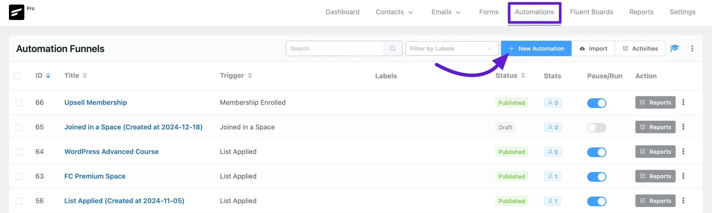Viewport: 712px width, 213px height.
Task: View Reports for WordPress Advanced Course
Action: pos(655,152)
